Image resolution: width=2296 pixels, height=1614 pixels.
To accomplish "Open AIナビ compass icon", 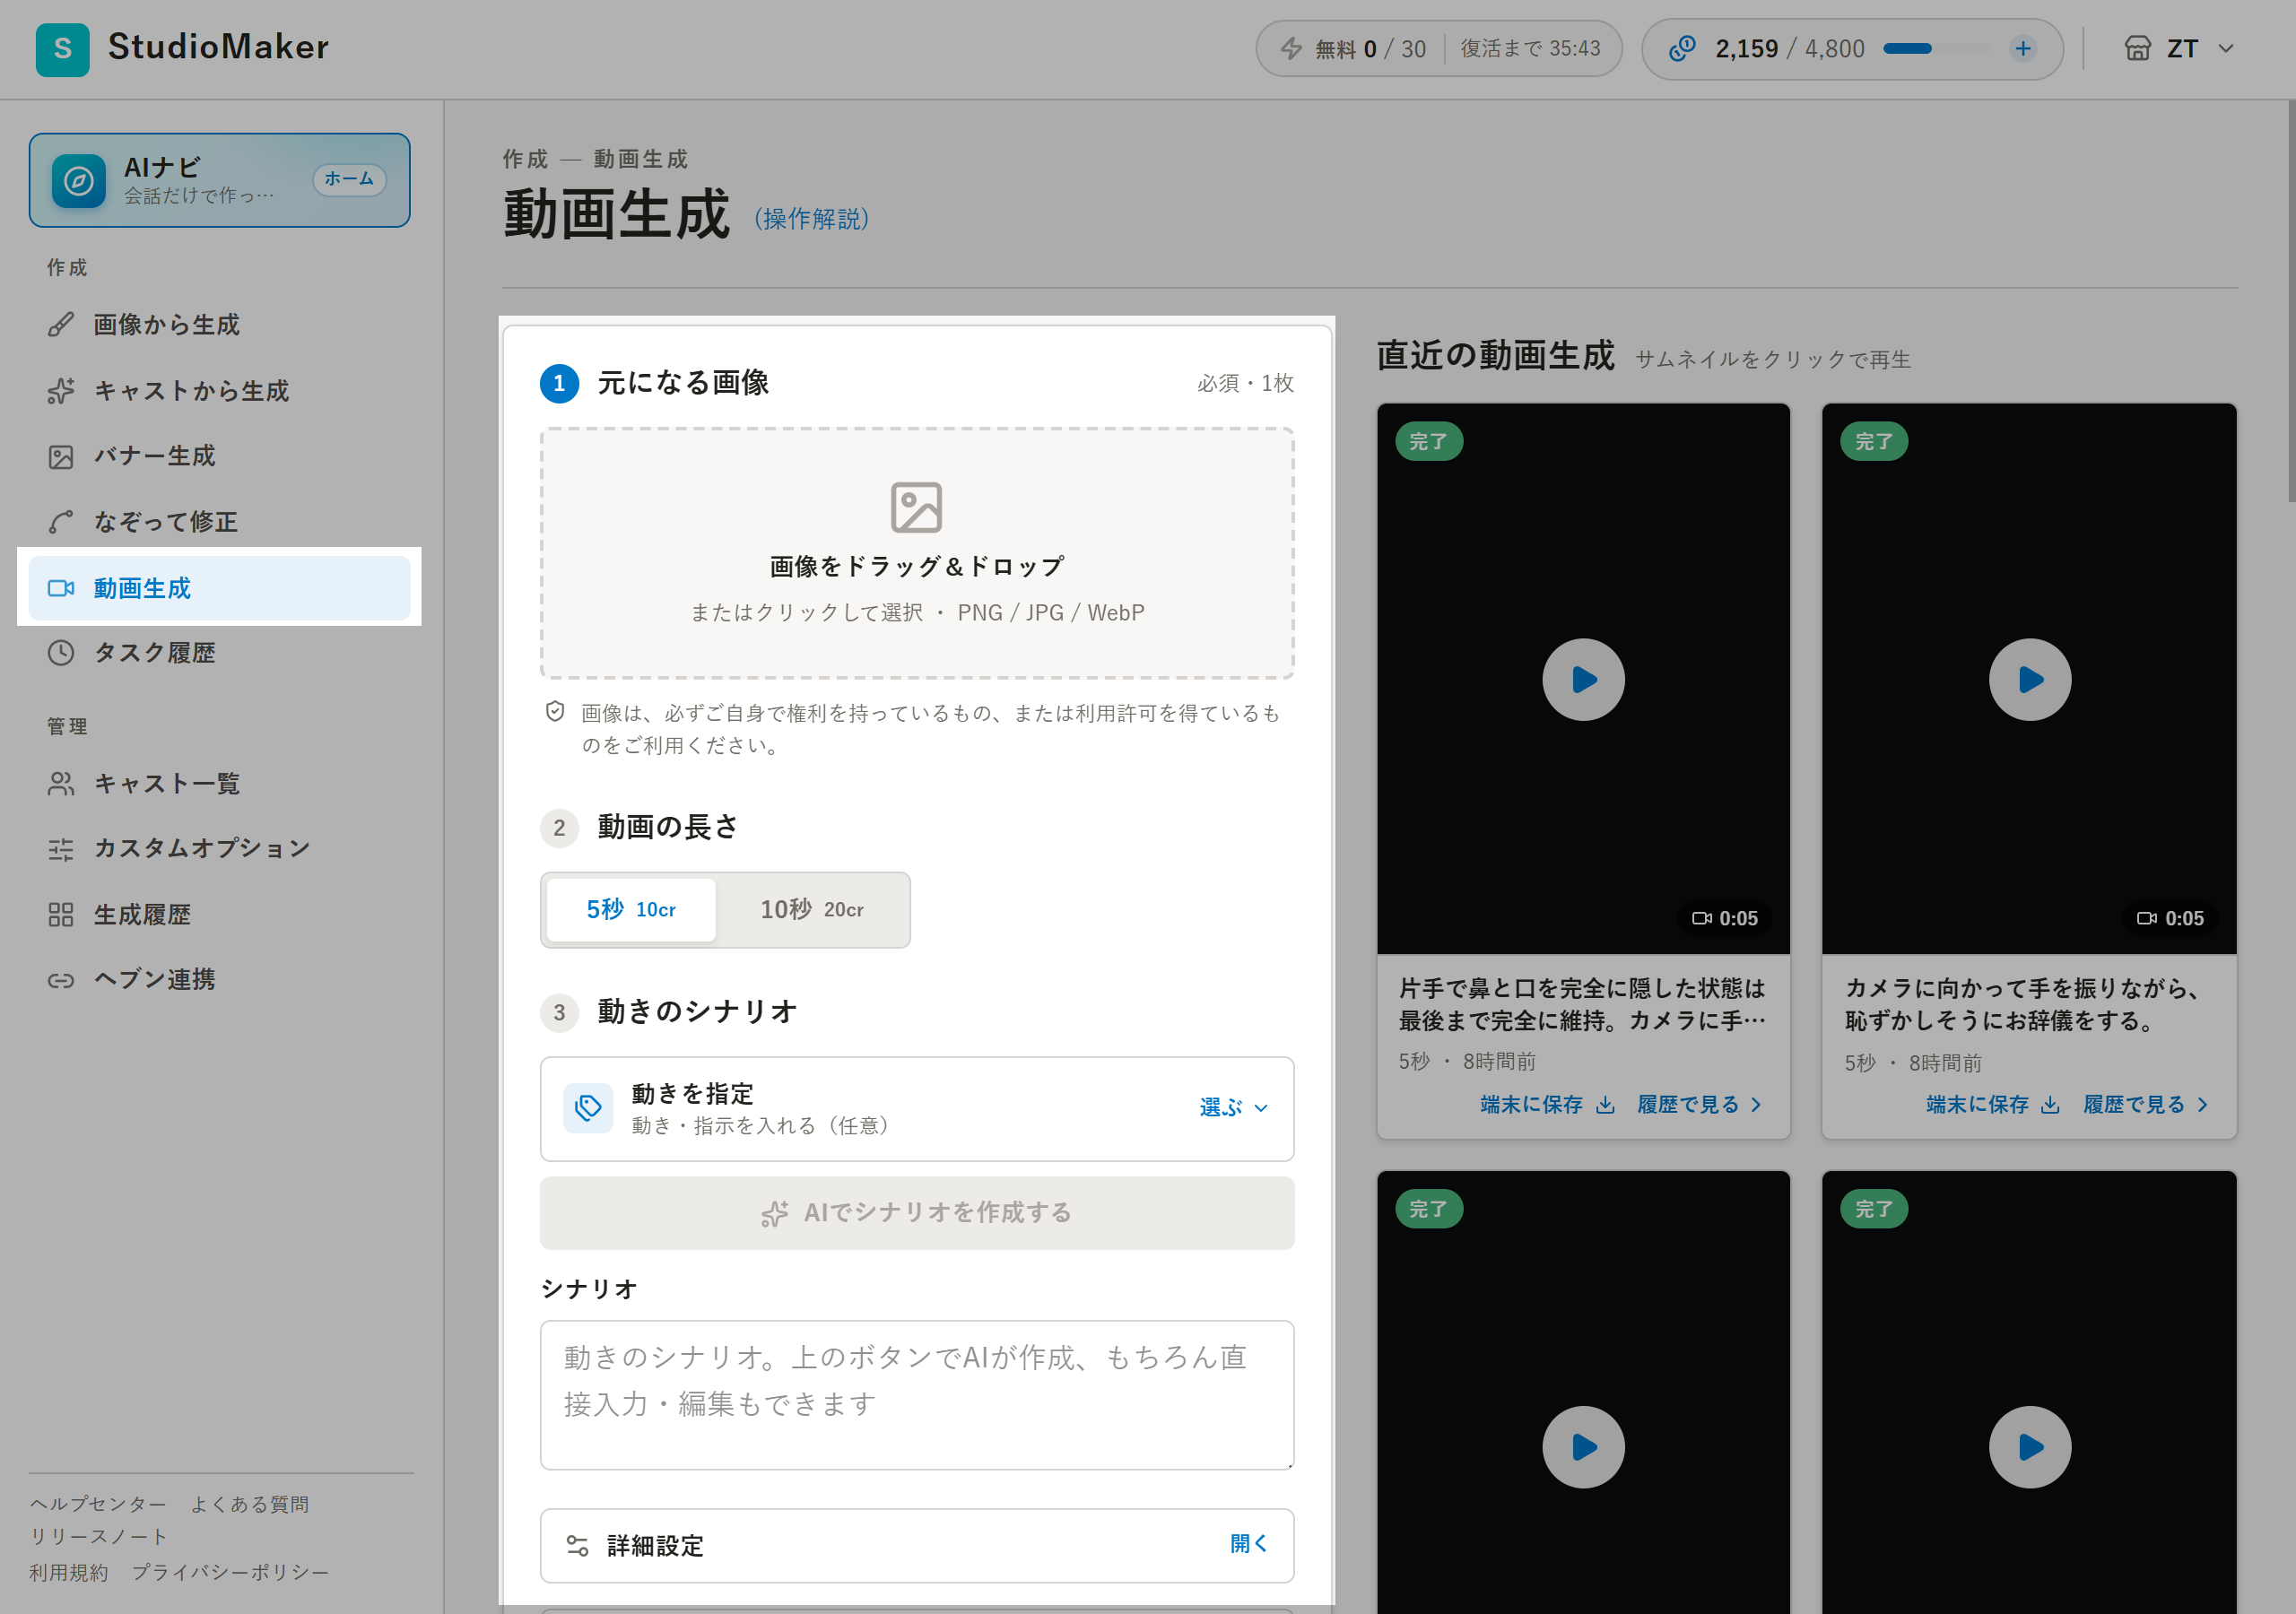I will pyautogui.click(x=79, y=181).
